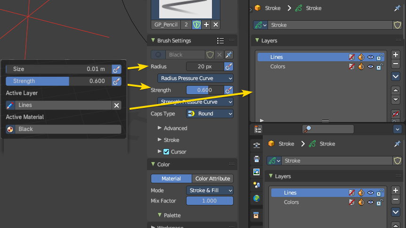The height and width of the screenshot is (228, 406).
Task: Click the outliner search field
Action: [x=328, y=129]
